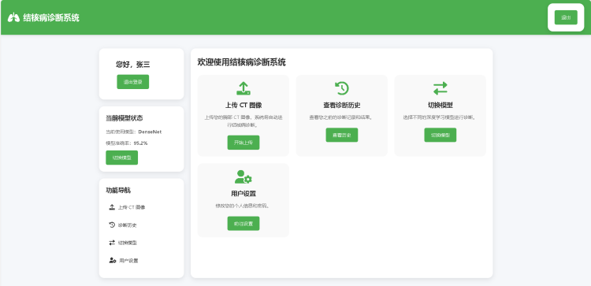
Task: Click description text under 用户设置 card title
Action: click(243, 206)
